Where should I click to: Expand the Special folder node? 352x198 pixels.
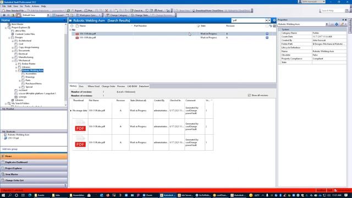pyautogui.click(x=20, y=87)
